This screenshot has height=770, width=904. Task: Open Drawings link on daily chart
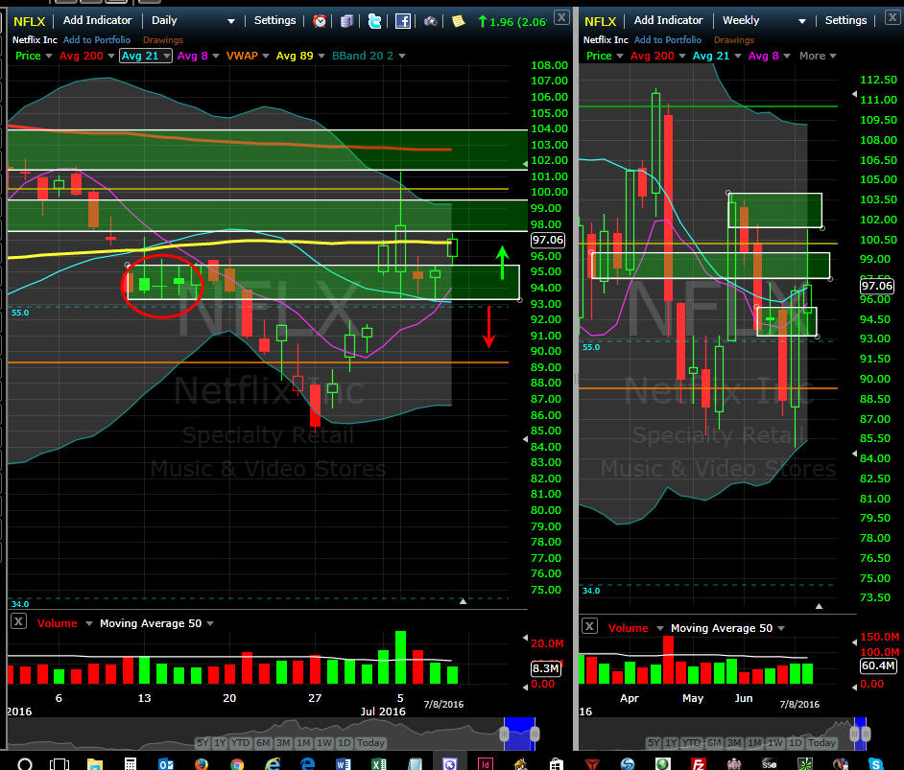tap(163, 39)
